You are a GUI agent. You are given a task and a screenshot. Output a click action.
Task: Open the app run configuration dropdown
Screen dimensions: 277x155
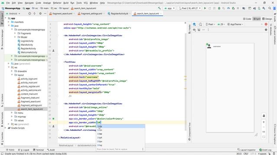pos(169,8)
